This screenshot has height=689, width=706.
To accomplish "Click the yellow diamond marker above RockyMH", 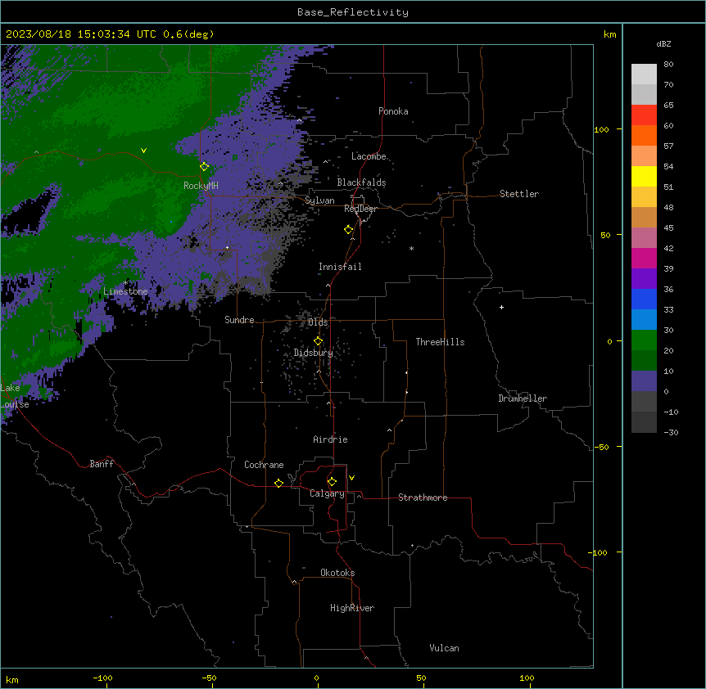I will click(x=204, y=166).
